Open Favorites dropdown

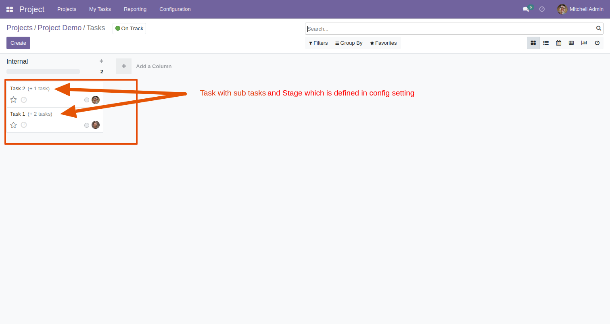point(383,43)
